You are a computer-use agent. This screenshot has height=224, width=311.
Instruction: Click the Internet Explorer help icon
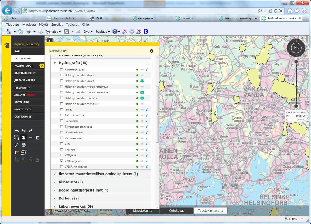tap(114, 32)
